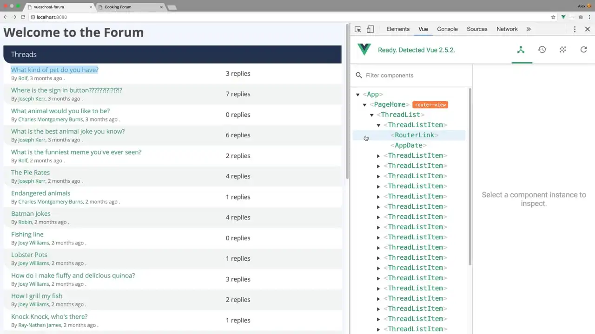The width and height of the screenshot is (595, 334).
Task: Open The Pie Rates thread
Action: (30, 172)
